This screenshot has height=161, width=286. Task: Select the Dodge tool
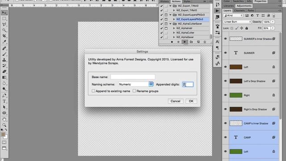[x=4, y=89]
